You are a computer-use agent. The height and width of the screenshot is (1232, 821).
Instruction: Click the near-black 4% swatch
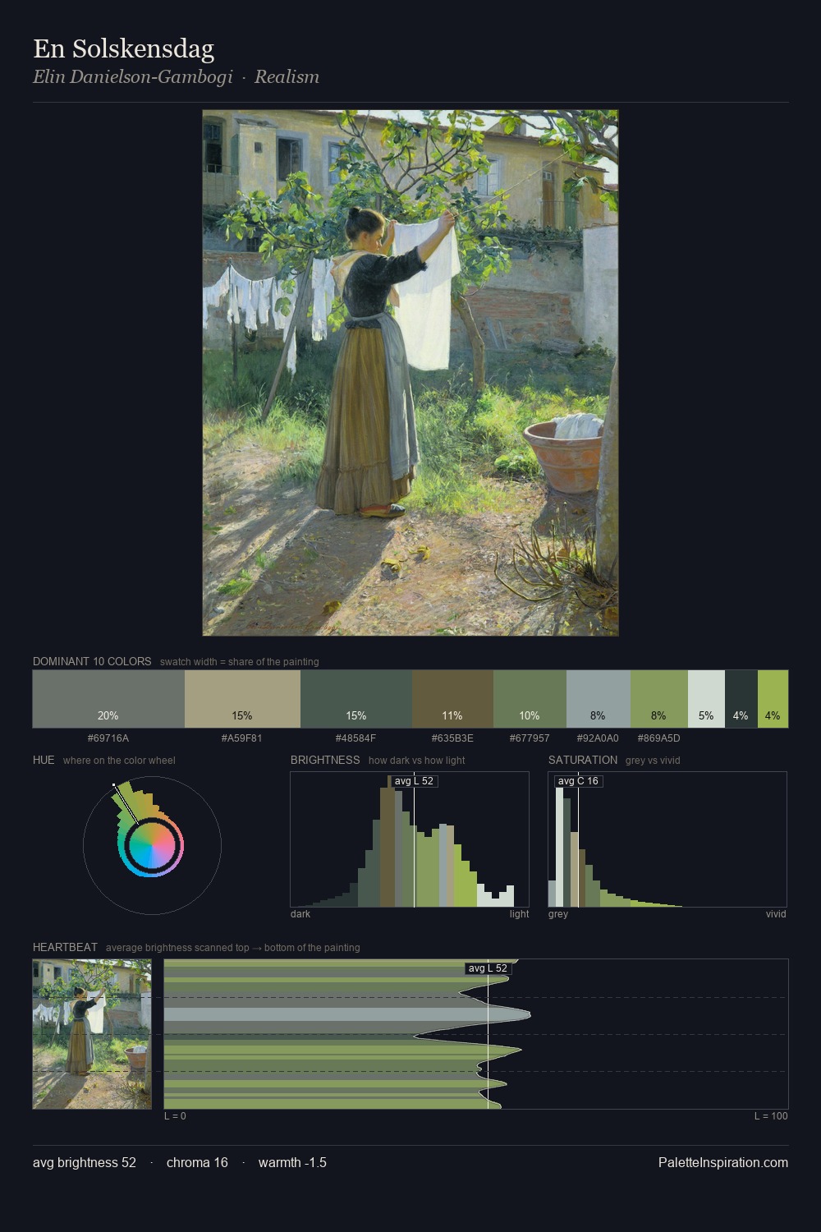[741, 699]
